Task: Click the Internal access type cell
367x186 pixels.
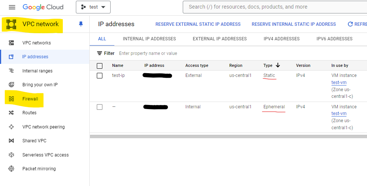Action: pyautogui.click(x=193, y=107)
